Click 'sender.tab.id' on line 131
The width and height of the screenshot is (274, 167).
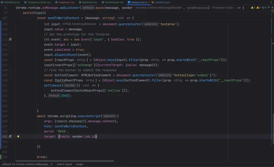click(84, 136)
